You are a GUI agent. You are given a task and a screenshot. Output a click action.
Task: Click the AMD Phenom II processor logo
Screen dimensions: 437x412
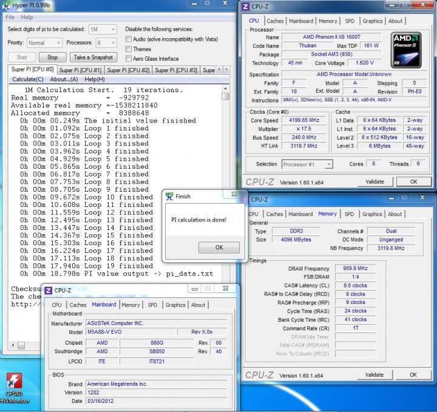(x=406, y=50)
